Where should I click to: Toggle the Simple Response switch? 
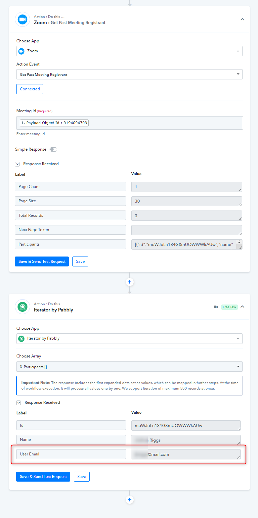[x=53, y=149]
